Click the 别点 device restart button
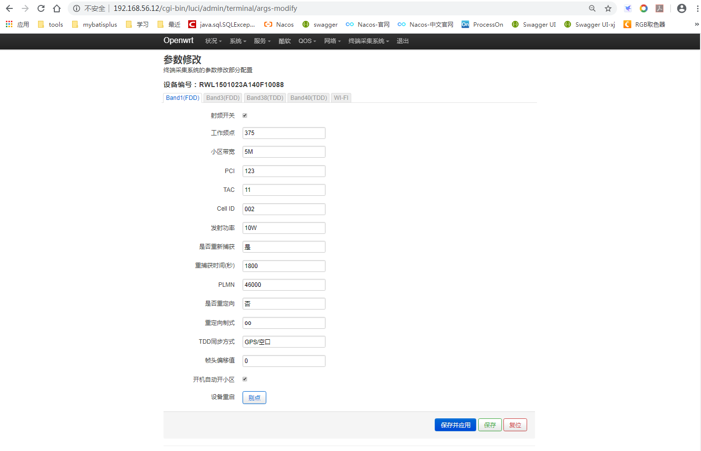 click(254, 397)
